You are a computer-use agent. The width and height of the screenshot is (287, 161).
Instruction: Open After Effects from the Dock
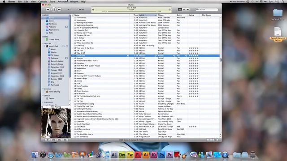pyautogui.click(x=114, y=155)
